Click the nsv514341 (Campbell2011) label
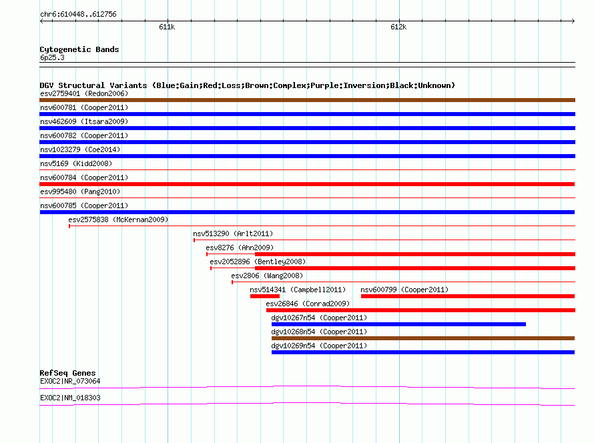 (298, 290)
